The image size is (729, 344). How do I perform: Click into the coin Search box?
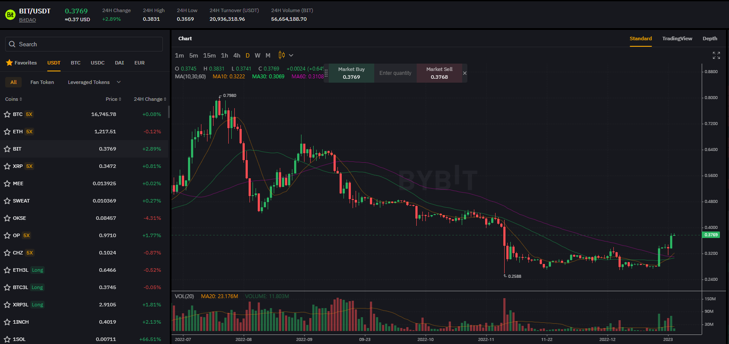84,44
